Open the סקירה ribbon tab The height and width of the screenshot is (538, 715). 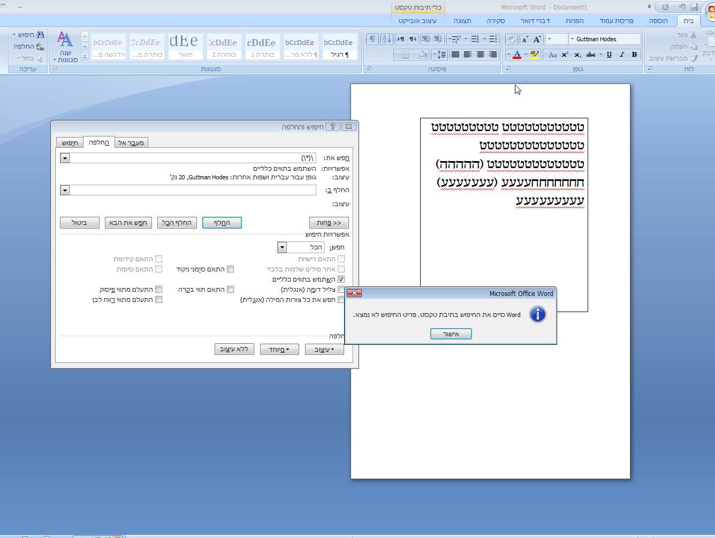click(496, 21)
